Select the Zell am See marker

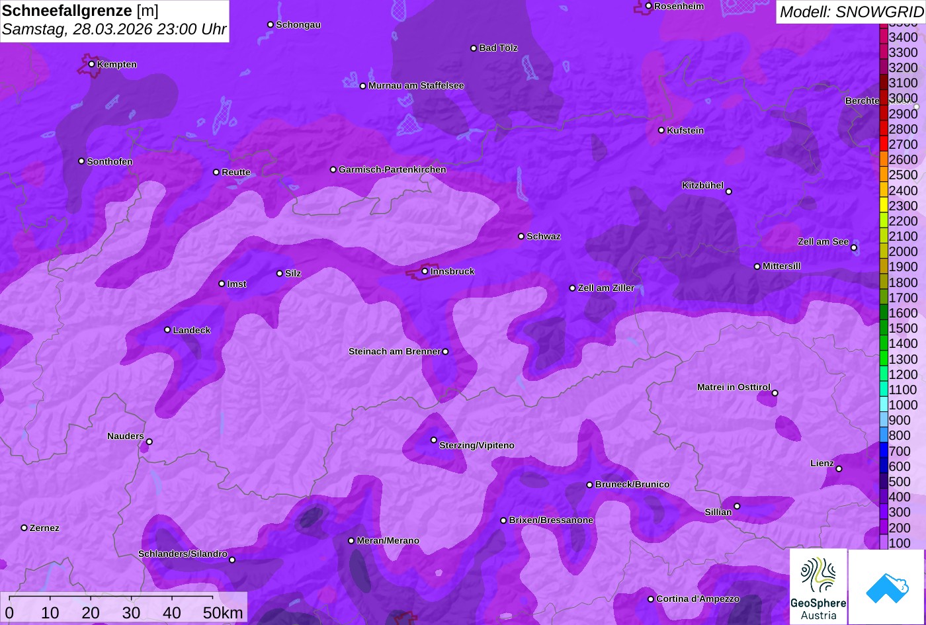pyautogui.click(x=854, y=248)
